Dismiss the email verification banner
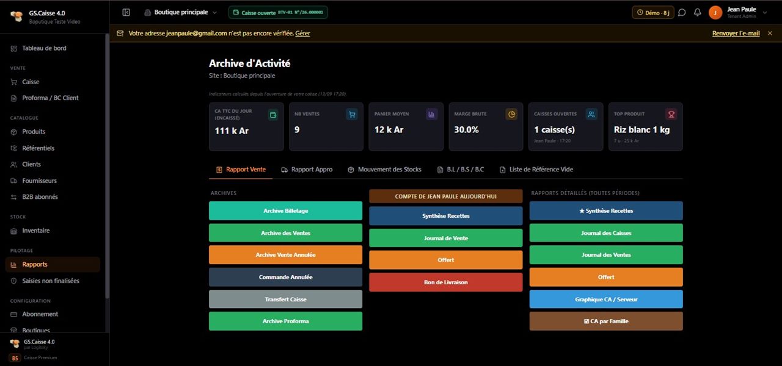This screenshot has width=782, height=366. click(x=770, y=34)
